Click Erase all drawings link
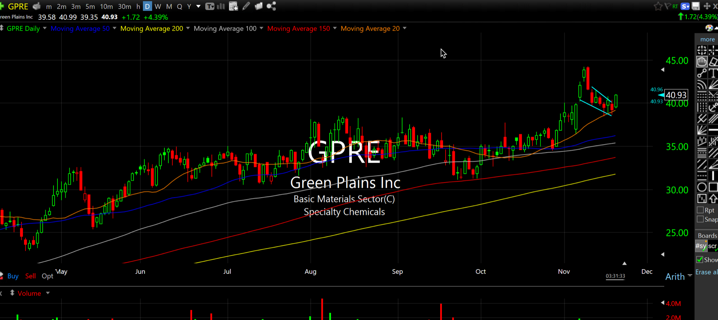The height and width of the screenshot is (320, 718). (706, 272)
